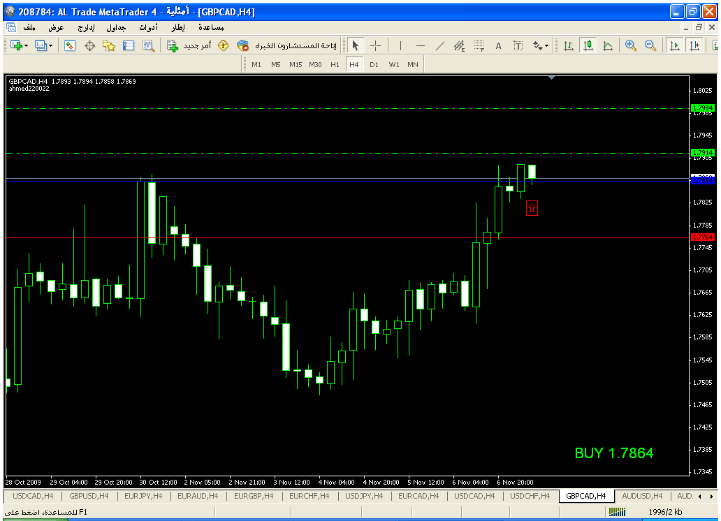721x521 pixels.
Task: Choose the Fibonacci retracement tool
Action: point(479,45)
